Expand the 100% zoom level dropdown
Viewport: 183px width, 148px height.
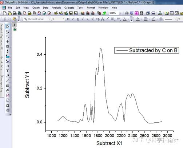pos(120,13)
